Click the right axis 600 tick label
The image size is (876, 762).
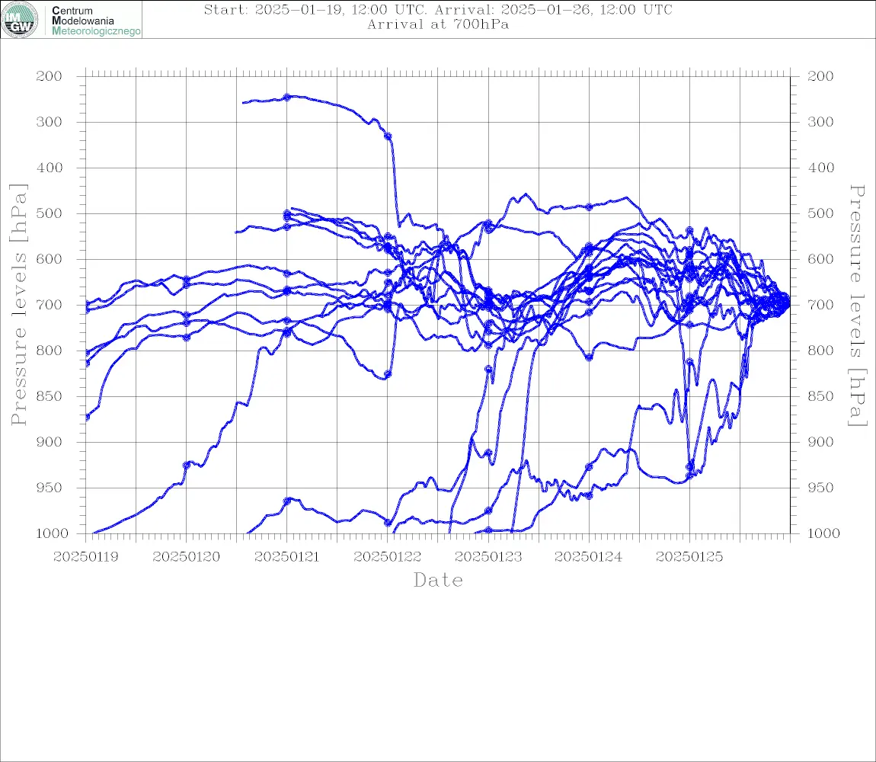(x=820, y=259)
